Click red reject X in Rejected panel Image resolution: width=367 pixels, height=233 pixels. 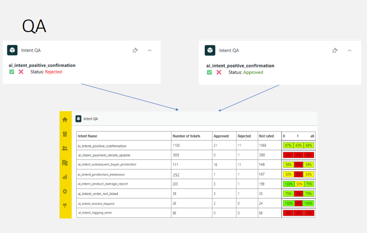(21, 72)
